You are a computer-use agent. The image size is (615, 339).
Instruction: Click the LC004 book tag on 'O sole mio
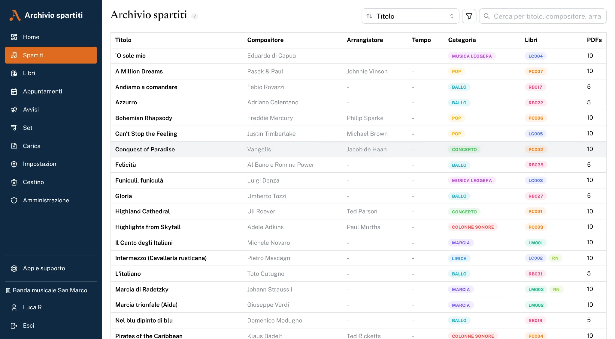535,56
